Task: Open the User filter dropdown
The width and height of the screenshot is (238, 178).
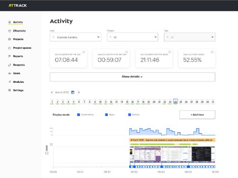Action: 76,37
